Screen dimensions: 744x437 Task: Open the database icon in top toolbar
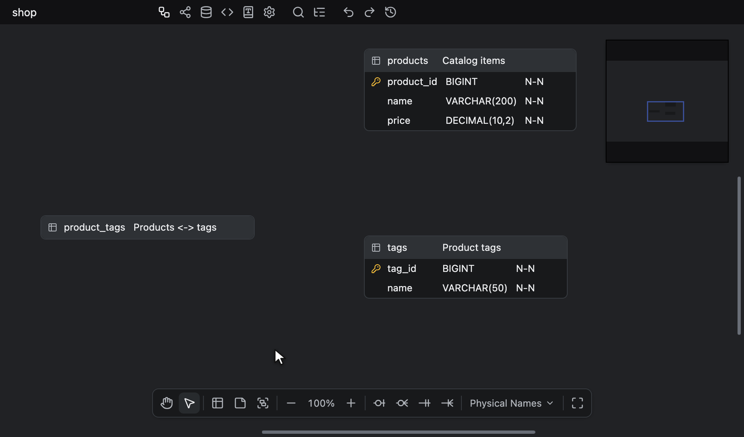206,12
